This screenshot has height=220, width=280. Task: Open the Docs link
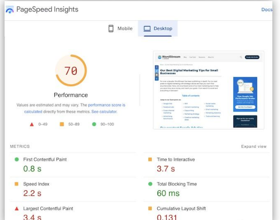coord(267,10)
